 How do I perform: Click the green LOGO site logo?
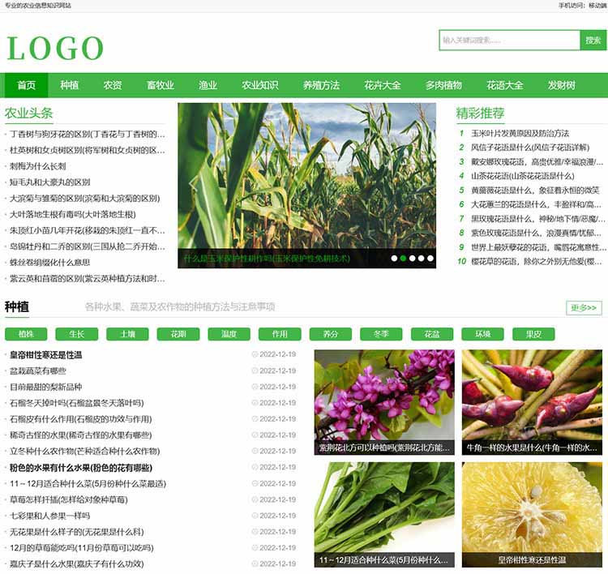55,49
